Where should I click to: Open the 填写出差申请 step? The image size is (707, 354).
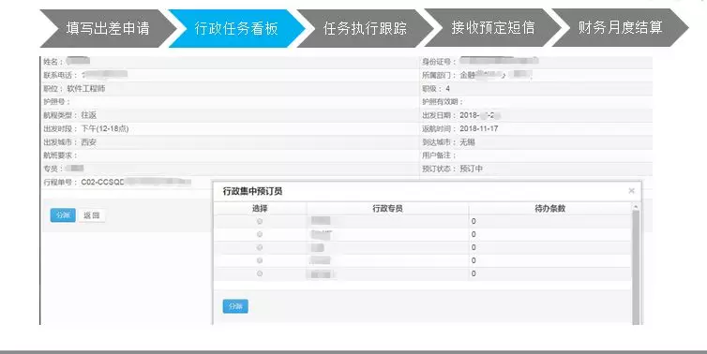[x=107, y=28]
